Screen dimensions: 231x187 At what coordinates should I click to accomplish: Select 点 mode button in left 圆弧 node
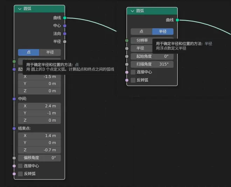29,52
